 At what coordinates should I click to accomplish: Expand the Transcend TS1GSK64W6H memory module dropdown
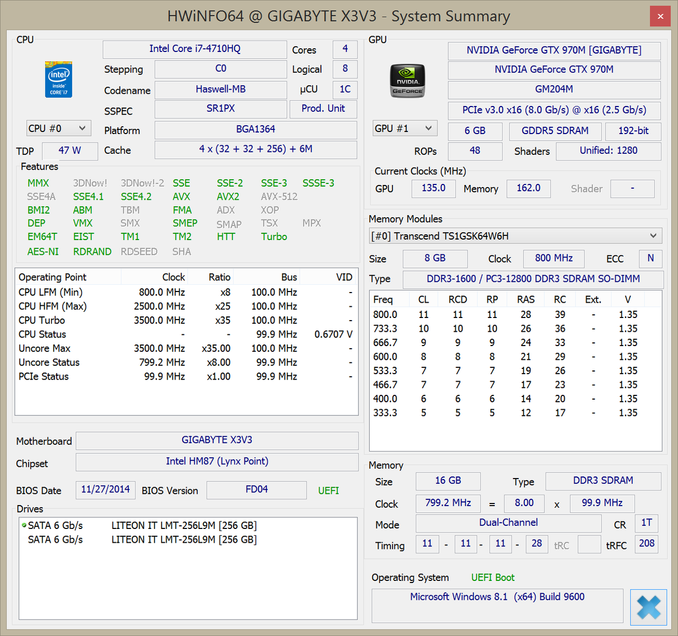click(x=516, y=236)
